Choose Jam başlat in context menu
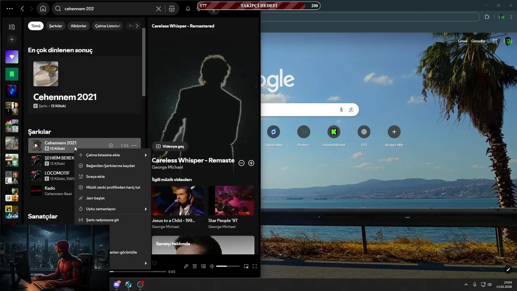The height and width of the screenshot is (291, 517). 113,198
